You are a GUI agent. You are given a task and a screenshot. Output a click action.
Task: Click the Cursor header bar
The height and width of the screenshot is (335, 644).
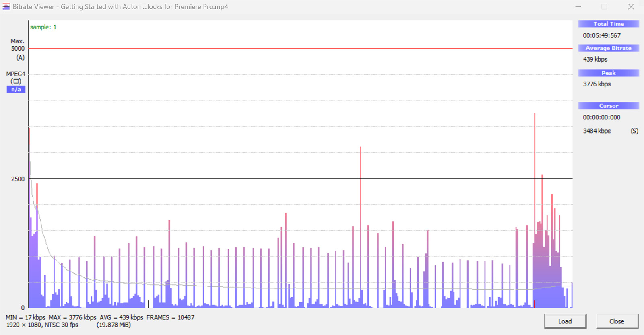tap(608, 106)
